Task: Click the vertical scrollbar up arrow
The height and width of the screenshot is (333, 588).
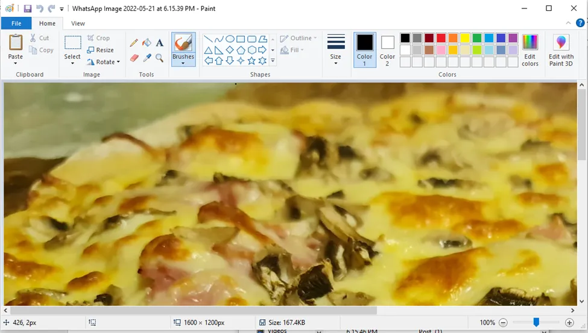Action: 581,86
